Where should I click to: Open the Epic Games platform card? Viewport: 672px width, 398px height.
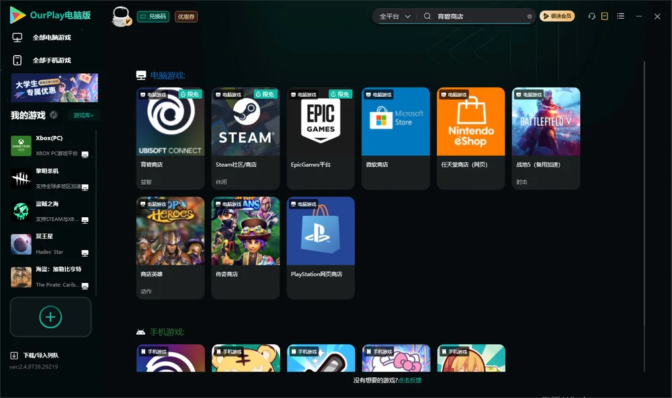coord(321,138)
